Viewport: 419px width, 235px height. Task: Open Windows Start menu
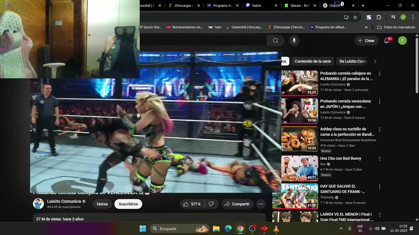[143, 228]
